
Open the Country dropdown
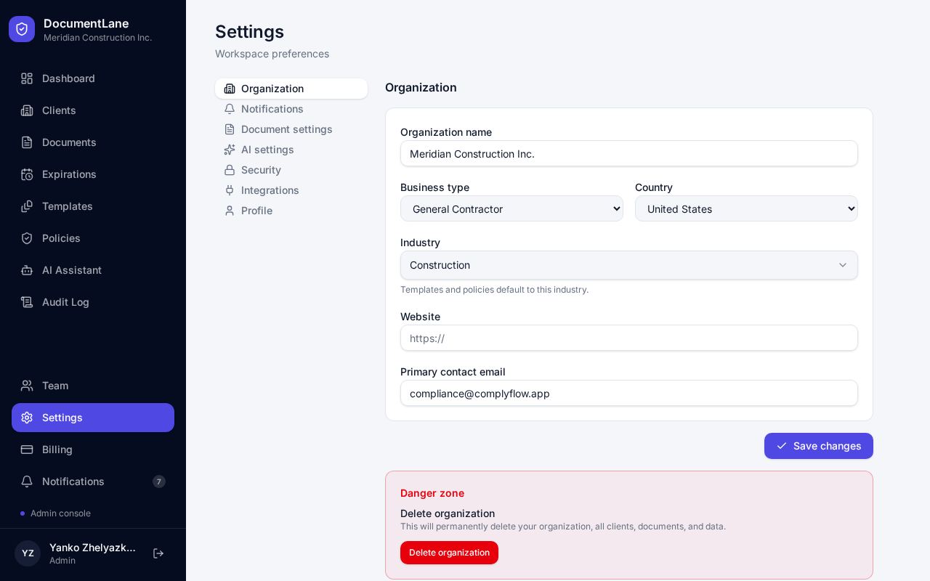(x=746, y=208)
